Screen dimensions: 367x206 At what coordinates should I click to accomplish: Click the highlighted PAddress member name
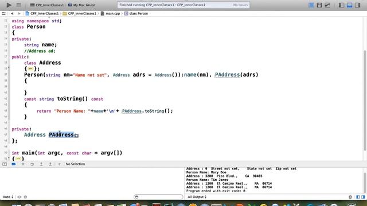click(61, 135)
